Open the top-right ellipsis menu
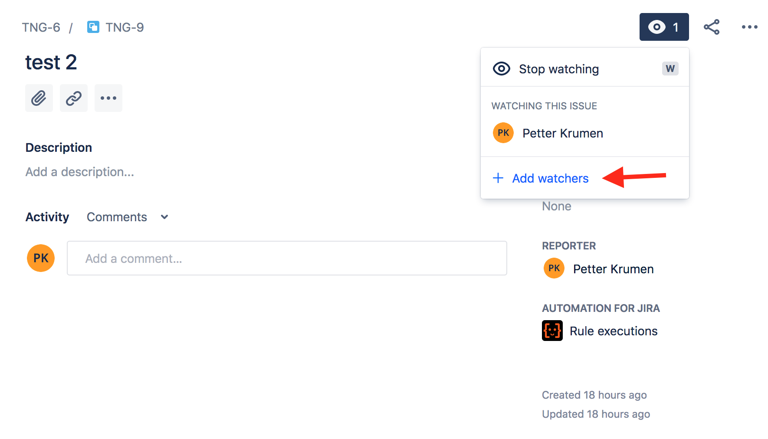This screenshot has height=439, width=768. [x=749, y=26]
